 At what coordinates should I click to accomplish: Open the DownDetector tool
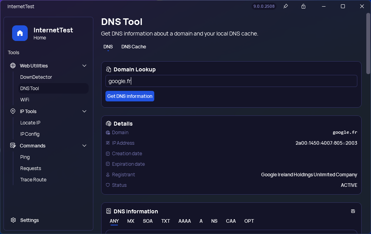click(36, 77)
